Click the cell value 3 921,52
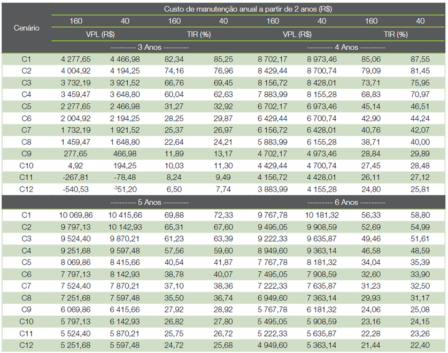This screenshot has width=448, height=353. (125, 83)
